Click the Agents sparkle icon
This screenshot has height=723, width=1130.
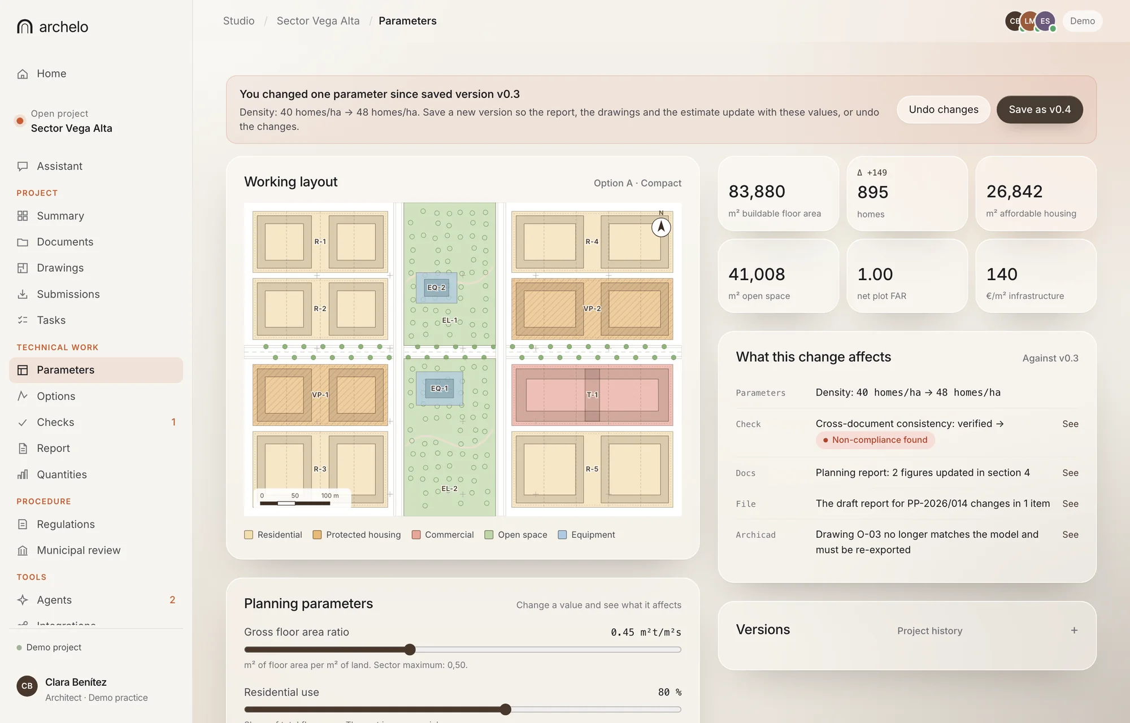(23, 600)
